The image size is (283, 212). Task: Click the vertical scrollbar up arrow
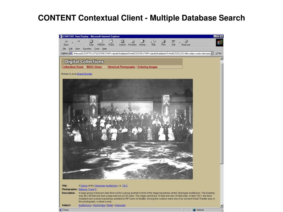pyautogui.click(x=222, y=59)
